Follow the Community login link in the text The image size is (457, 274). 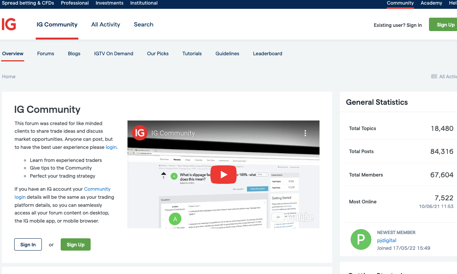tap(63, 193)
